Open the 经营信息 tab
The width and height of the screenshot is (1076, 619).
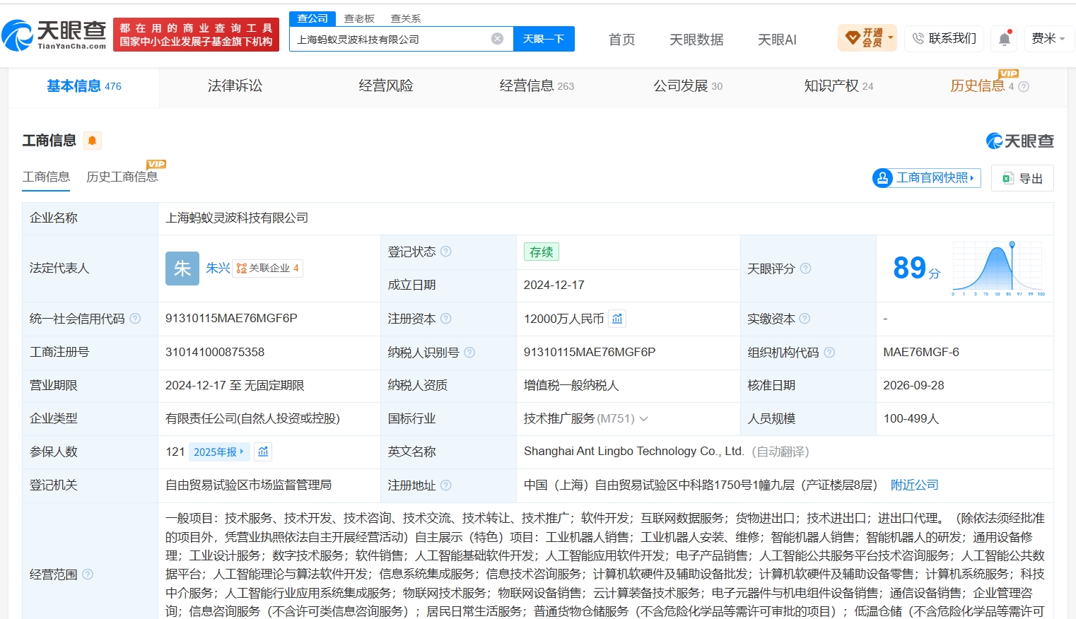537,86
